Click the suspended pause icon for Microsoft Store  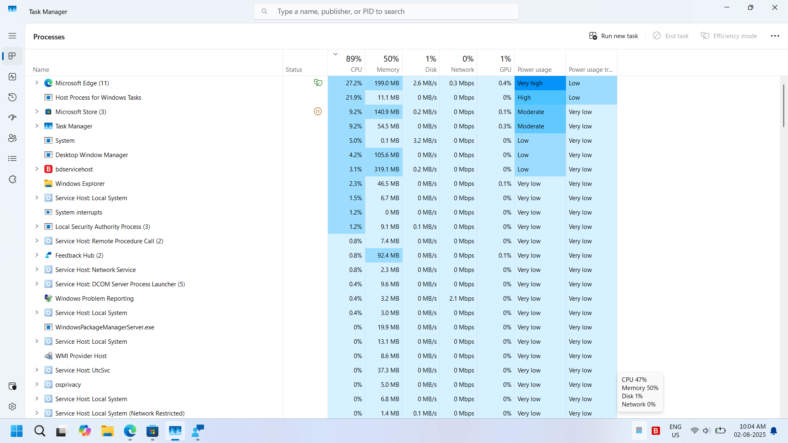point(318,112)
